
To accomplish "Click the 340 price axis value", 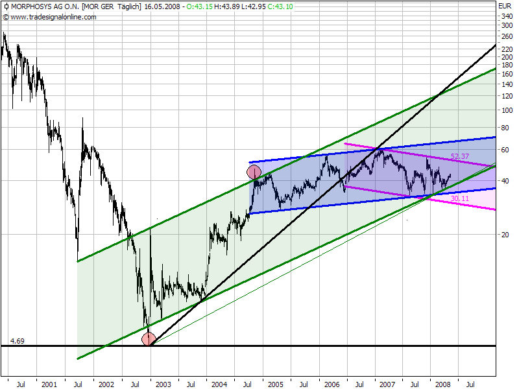I will pos(507,16).
